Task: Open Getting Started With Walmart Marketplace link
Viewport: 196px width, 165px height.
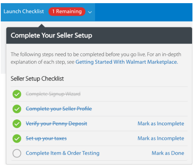Action: pos(127,62)
